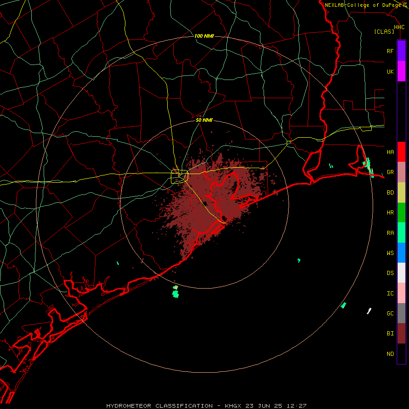Select the GC gray legend swatch
The height and width of the screenshot is (409, 409).
(401, 313)
